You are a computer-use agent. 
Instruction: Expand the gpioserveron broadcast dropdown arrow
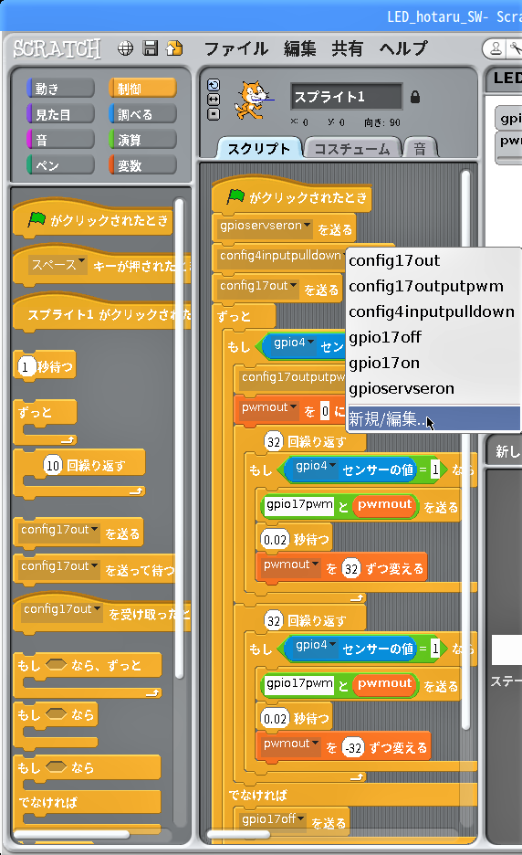point(308,226)
